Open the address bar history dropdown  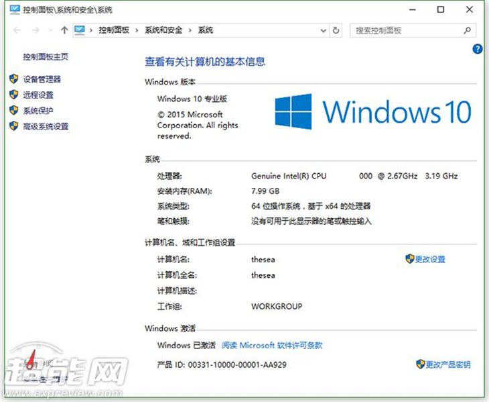click(x=324, y=31)
